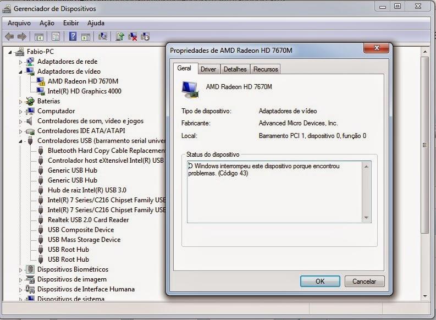This screenshot has height=320, width=436.
Task: Click the Cancelar button
Action: (365, 282)
